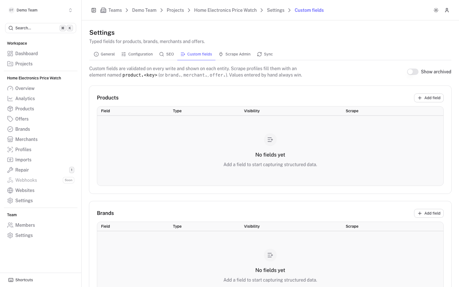Screen dimensions: 459x287
Task: Click the Teams building icon in breadcrumb
Action: [x=103, y=10]
